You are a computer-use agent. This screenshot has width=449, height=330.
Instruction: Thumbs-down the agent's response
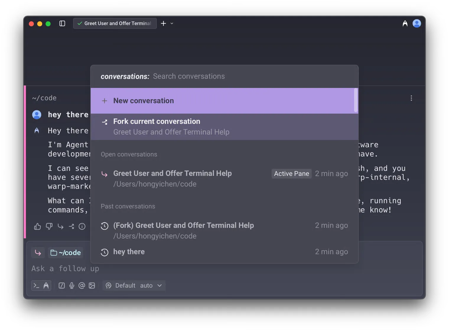(x=49, y=226)
